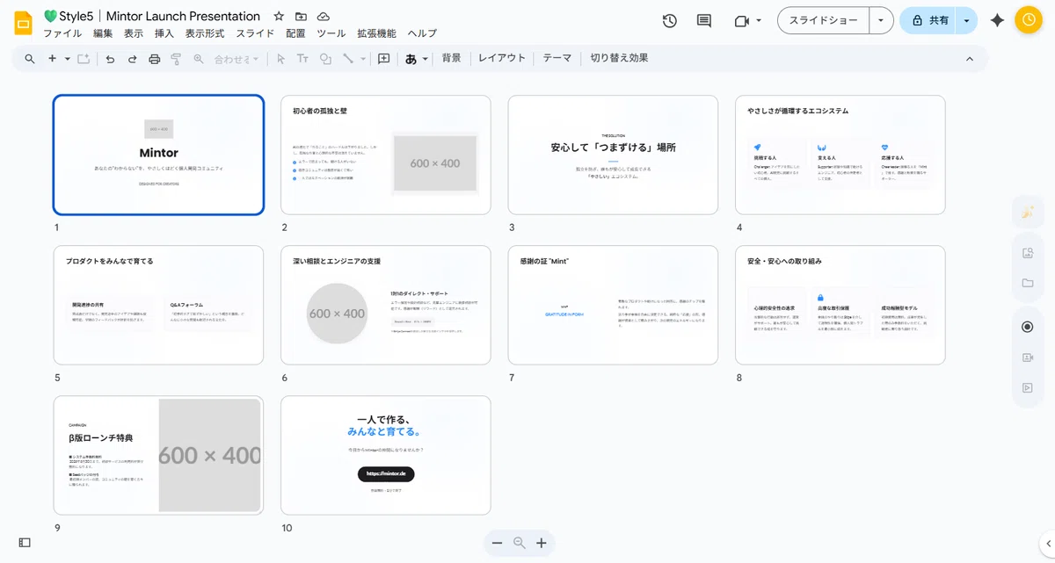Expand Meet camera dropdown arrow
Screen dimensions: 1055x563
point(759,20)
